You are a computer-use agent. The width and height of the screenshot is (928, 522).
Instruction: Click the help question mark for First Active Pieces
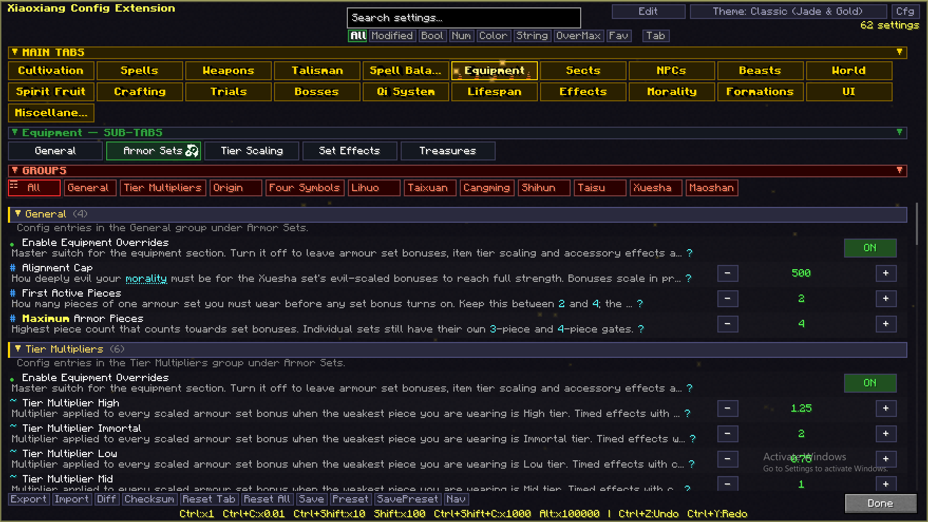(640, 303)
